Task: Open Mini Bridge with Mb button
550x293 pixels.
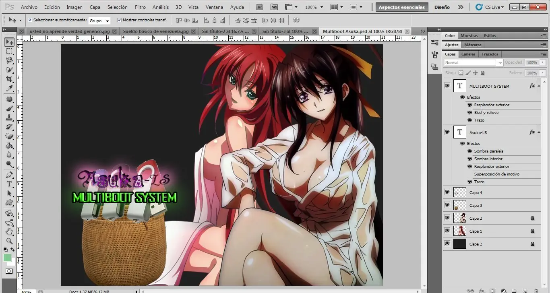Action: [x=274, y=7]
